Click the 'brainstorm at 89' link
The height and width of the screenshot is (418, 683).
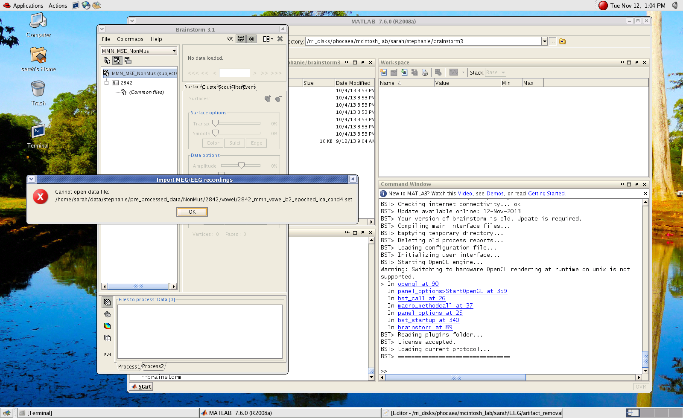pyautogui.click(x=425, y=328)
